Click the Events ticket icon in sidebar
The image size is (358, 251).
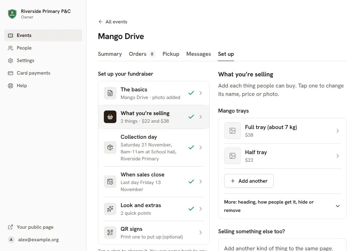click(x=10, y=35)
